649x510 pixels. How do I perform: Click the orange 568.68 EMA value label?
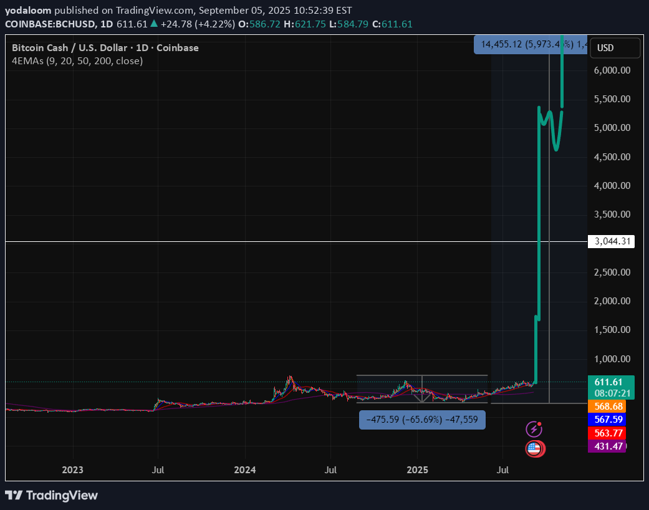(607, 407)
